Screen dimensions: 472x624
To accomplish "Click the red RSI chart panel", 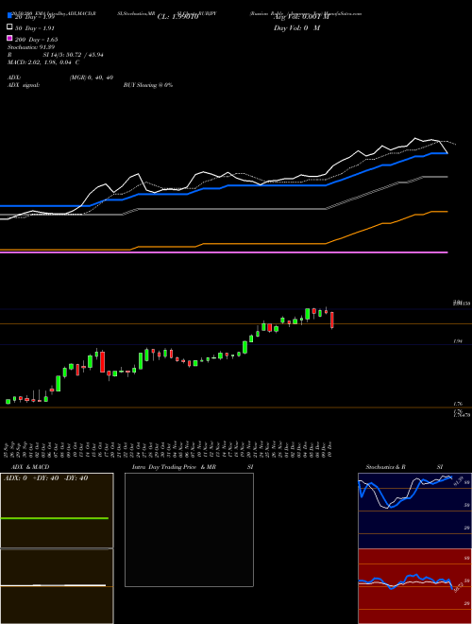I will click(x=414, y=586).
